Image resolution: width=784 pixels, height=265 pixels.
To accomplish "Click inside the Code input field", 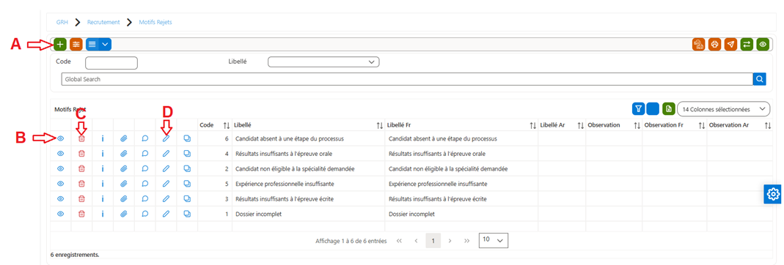I will [x=111, y=63].
